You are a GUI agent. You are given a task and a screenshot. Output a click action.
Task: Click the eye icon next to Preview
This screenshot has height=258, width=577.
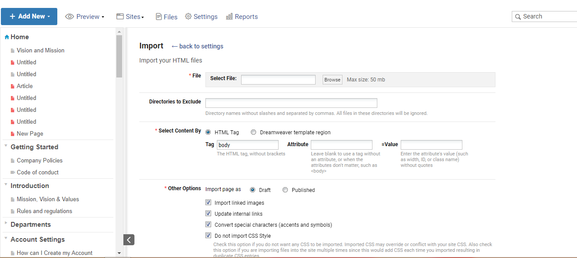tap(70, 17)
